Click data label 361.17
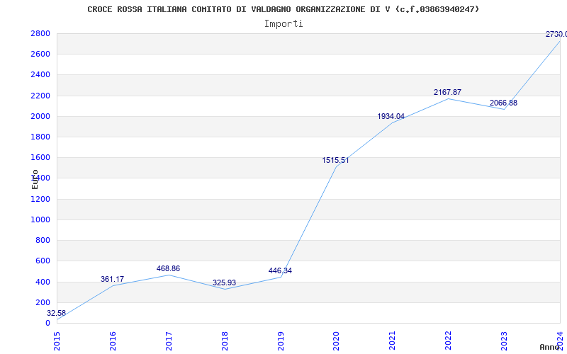The image size is (567, 354). coord(112,279)
